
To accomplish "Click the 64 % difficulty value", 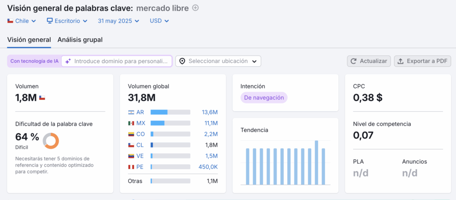I will pyautogui.click(x=27, y=137).
